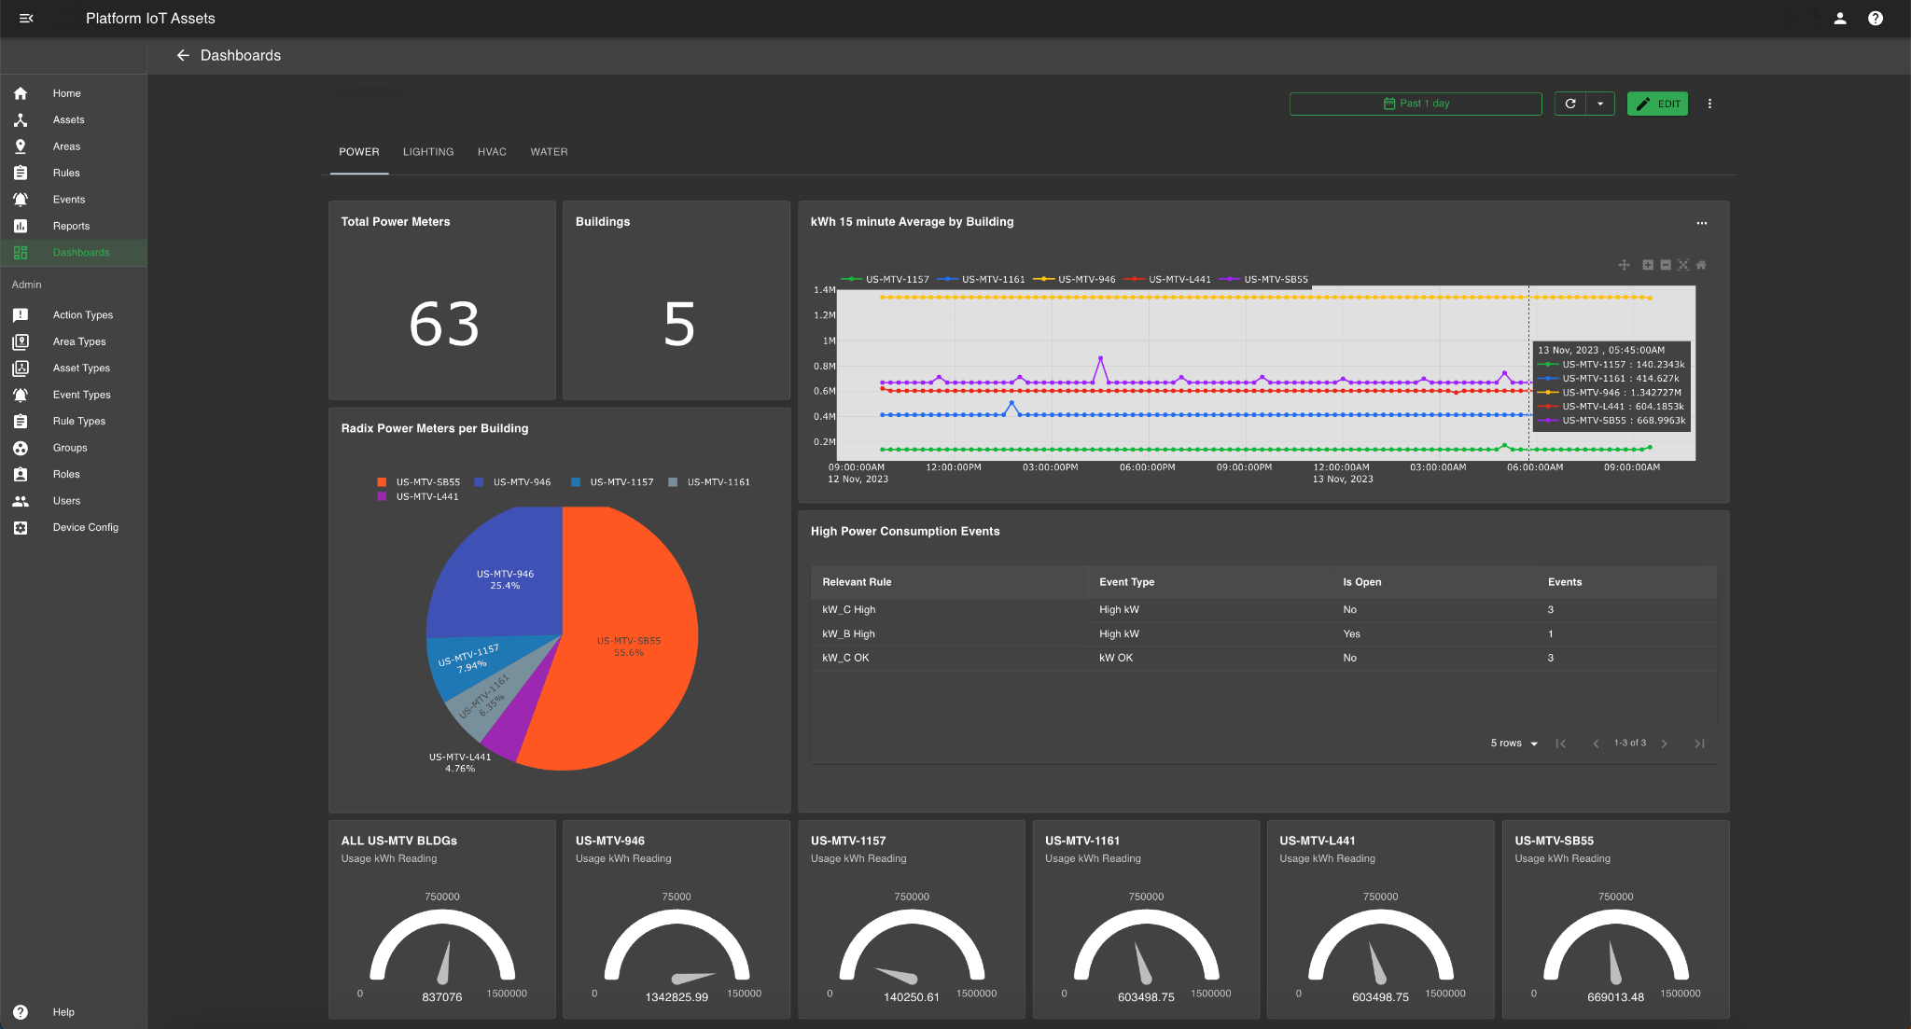Open kWh chart panel three-dot menu

pyautogui.click(x=1702, y=223)
